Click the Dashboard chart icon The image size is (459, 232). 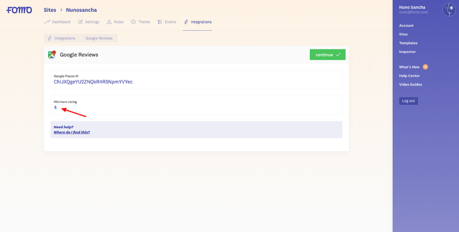[x=47, y=22]
